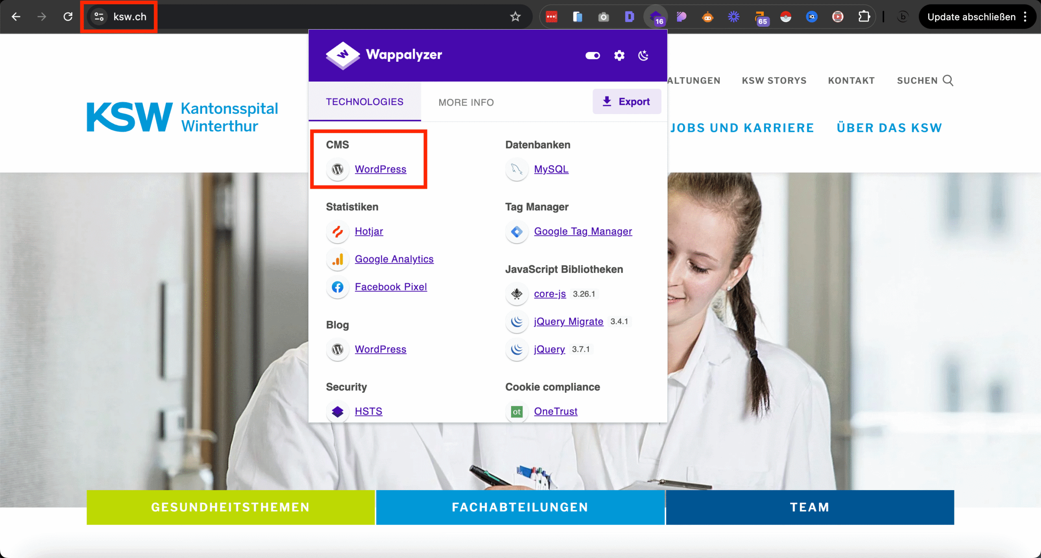Open the Chrome three-dot menu
This screenshot has height=558, width=1041.
coord(1025,17)
